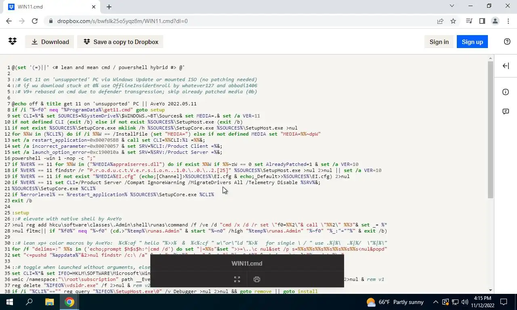Bookmark this page with star icon
The image size is (517, 310).
coord(453,21)
